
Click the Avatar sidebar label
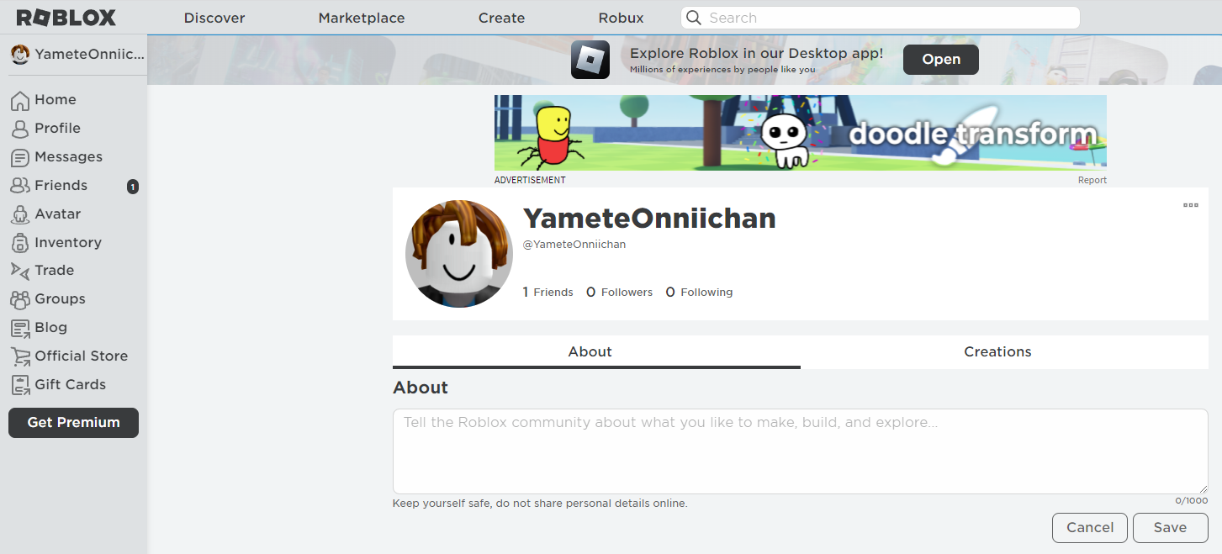[58, 214]
